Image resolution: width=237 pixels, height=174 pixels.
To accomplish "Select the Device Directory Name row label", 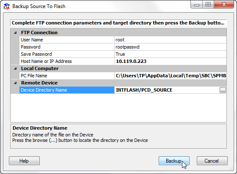I will 67,90.
